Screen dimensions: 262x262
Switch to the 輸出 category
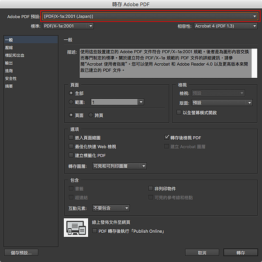31,63
